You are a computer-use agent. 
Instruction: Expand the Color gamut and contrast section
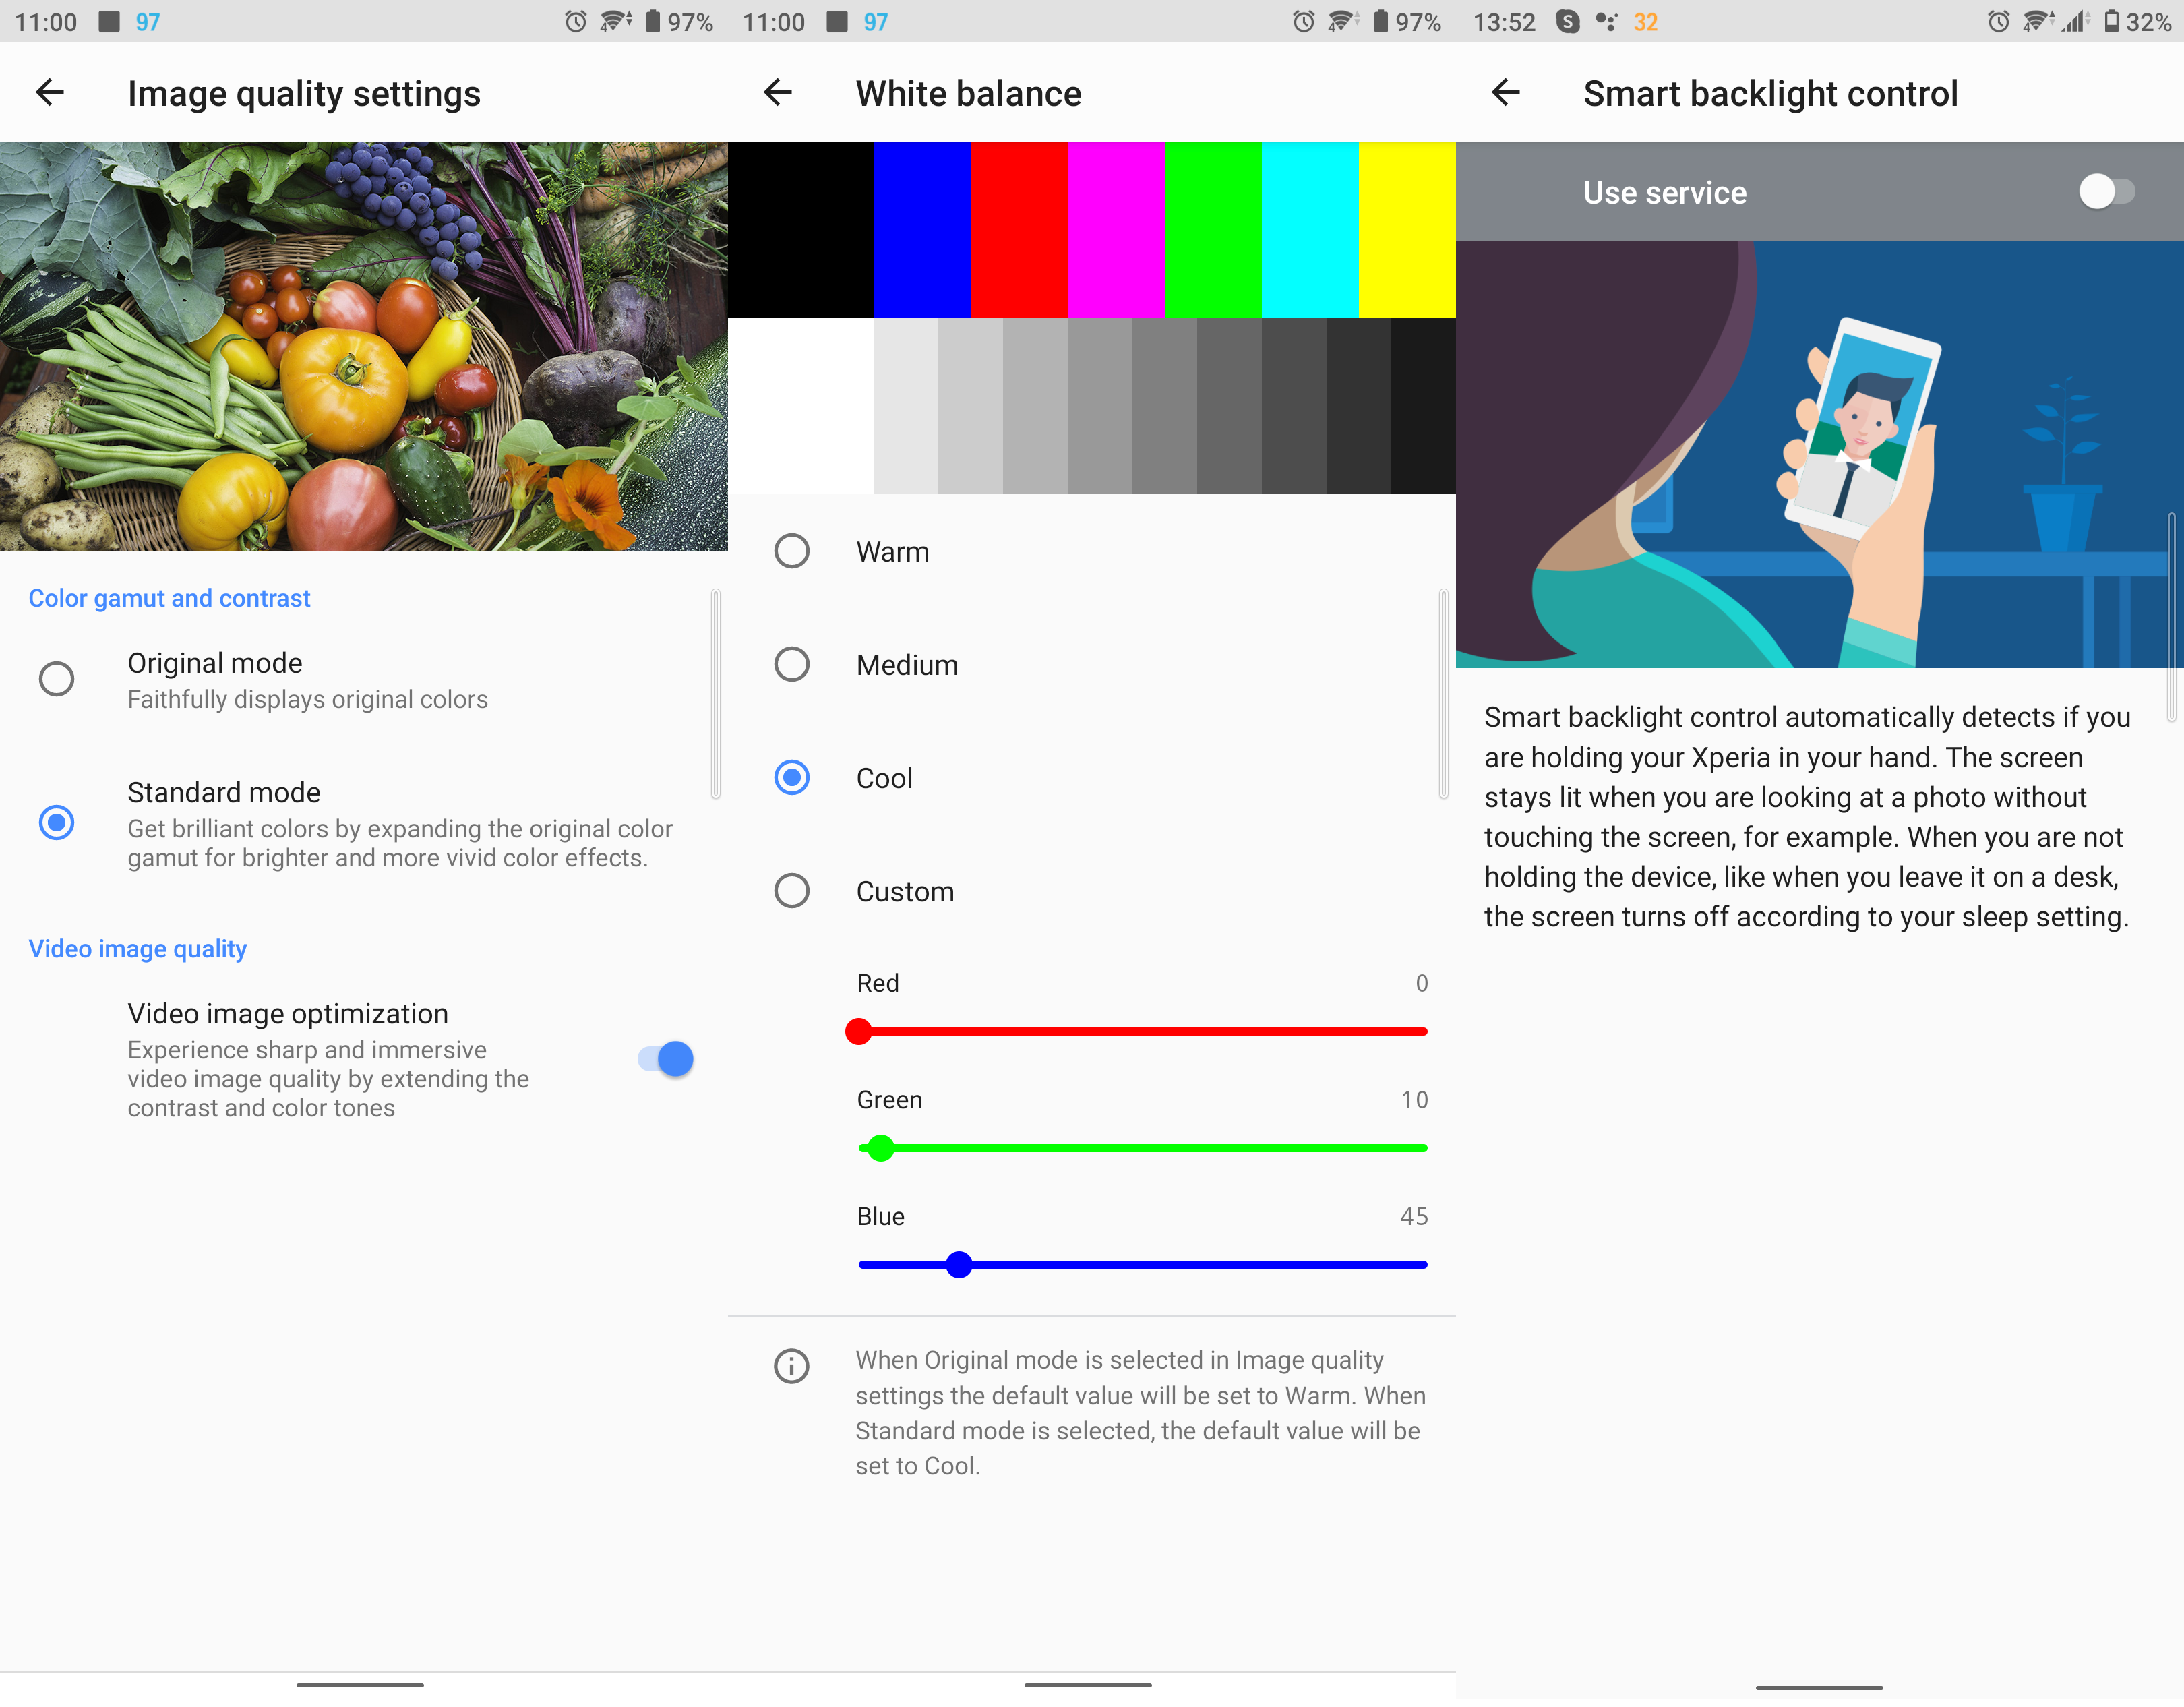point(170,597)
